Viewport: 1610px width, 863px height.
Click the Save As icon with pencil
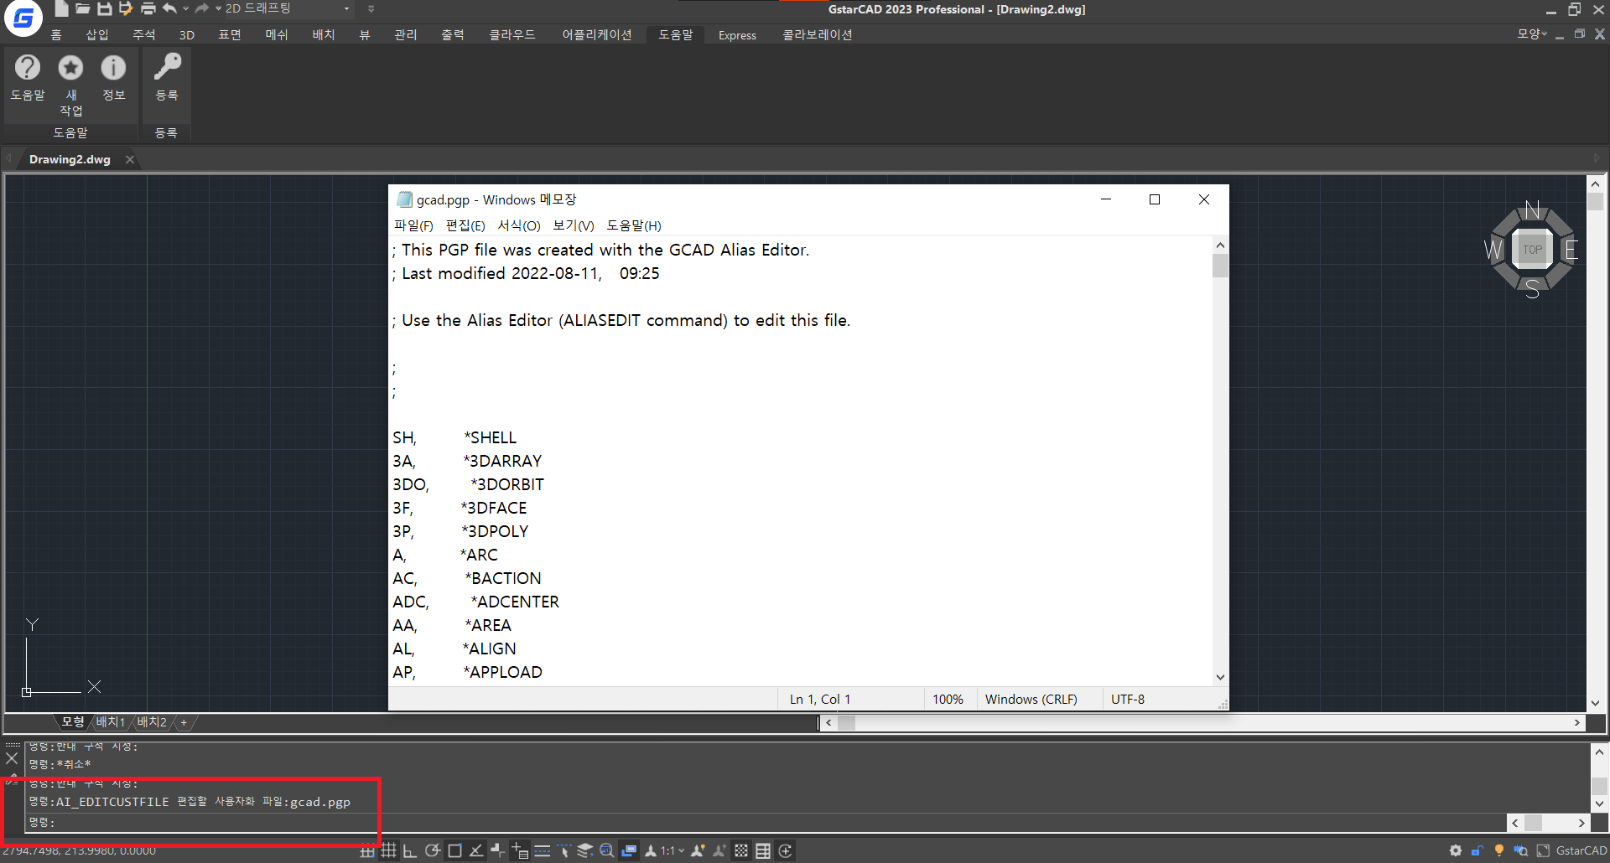tap(126, 8)
